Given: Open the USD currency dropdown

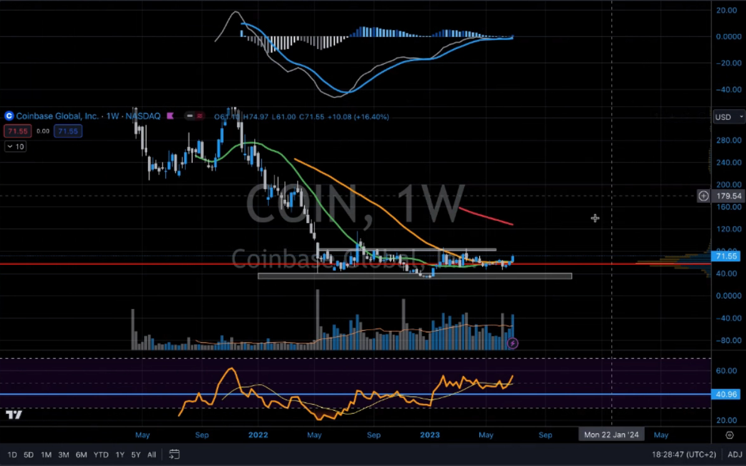Looking at the screenshot, I should (728, 117).
